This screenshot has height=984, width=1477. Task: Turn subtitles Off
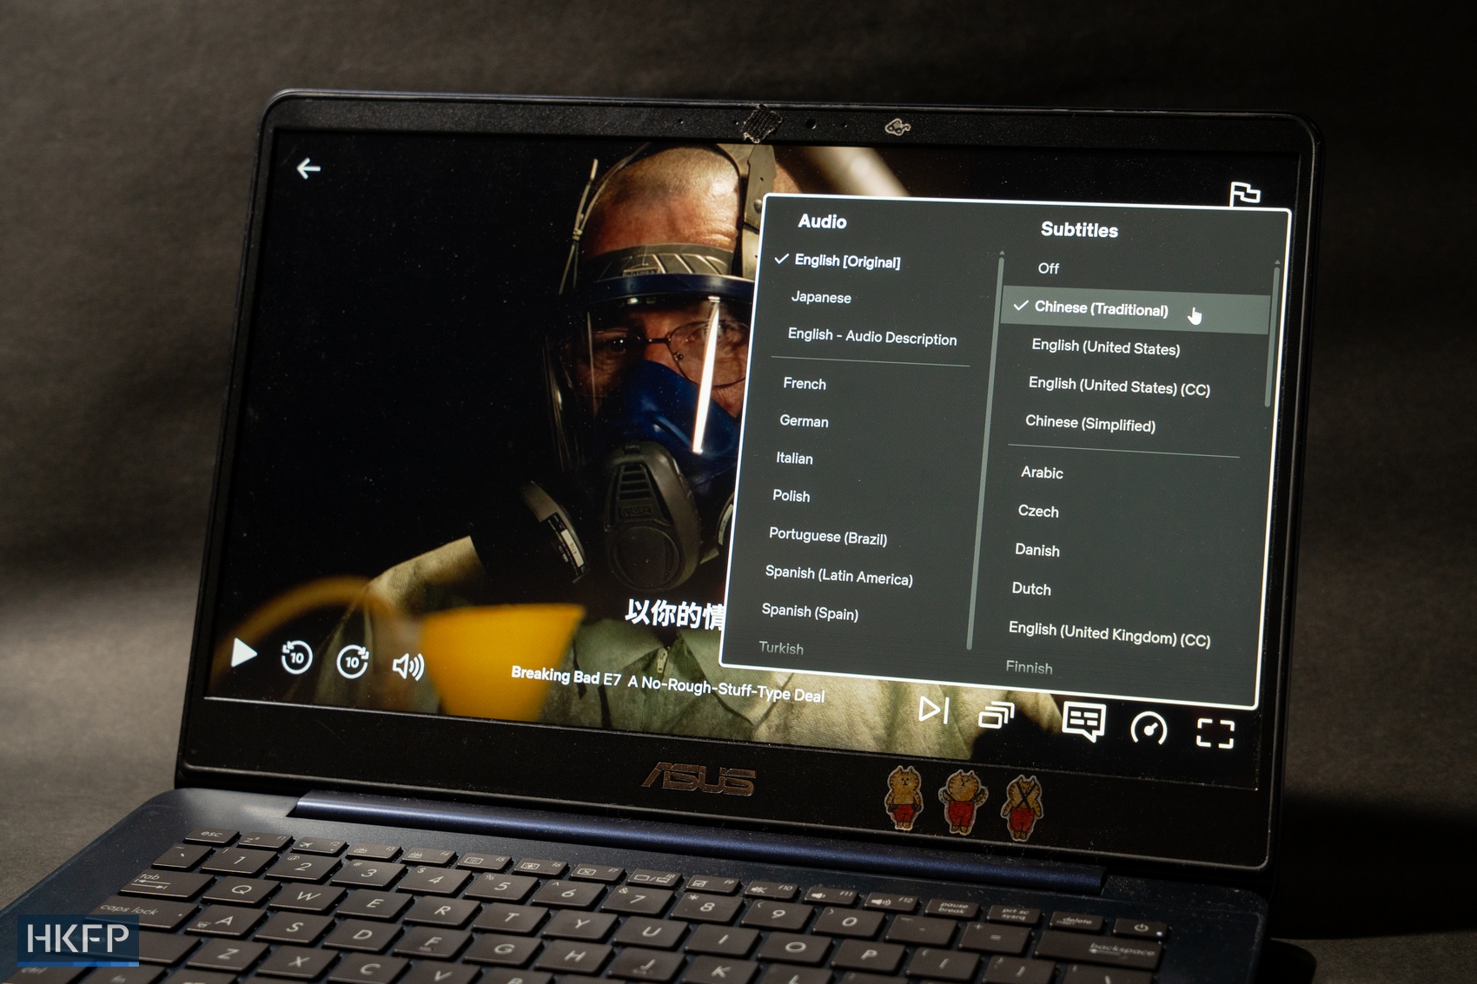tap(1048, 268)
